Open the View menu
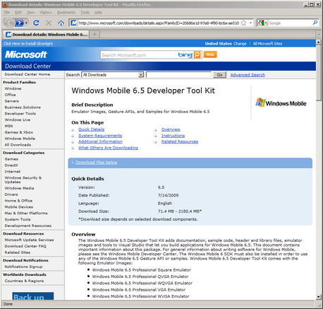The width and height of the screenshot is (323, 309). point(30,13)
